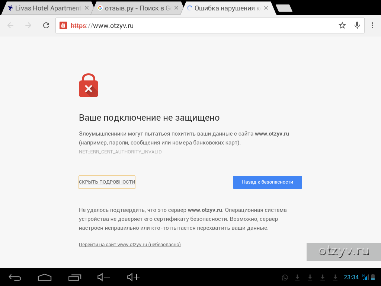The height and width of the screenshot is (286, 381).
Task: Click the Назад к безопасности button
Action: click(x=267, y=182)
